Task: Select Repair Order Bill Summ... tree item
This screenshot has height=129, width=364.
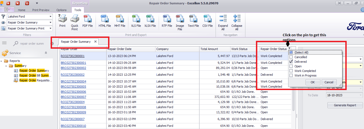Action: pos(35,75)
